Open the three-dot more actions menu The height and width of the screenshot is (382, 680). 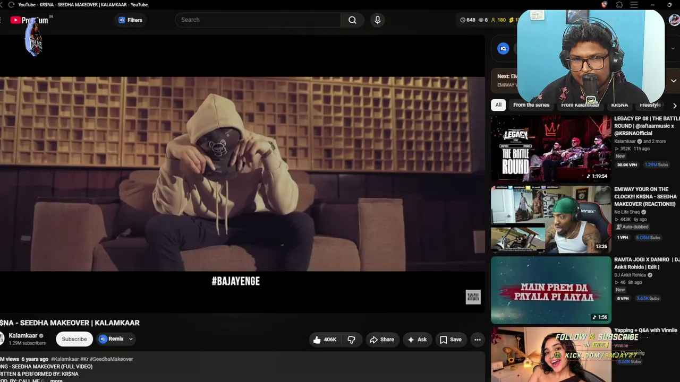[x=478, y=340]
